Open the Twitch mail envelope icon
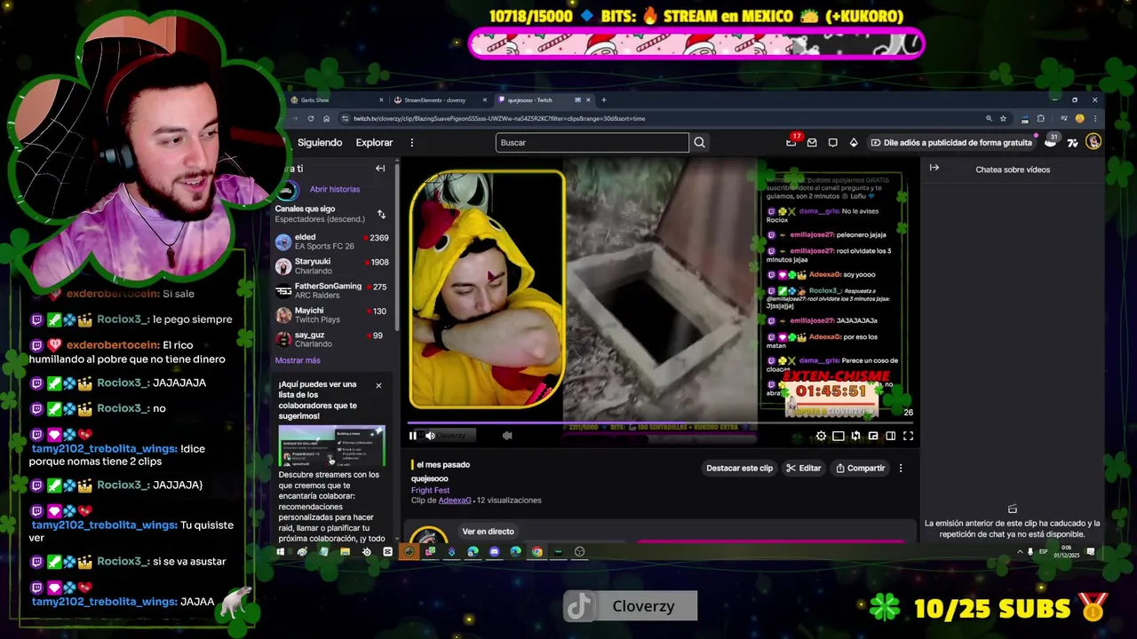 pos(812,142)
